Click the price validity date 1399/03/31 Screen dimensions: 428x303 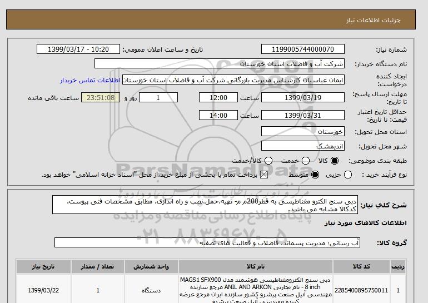303,115
